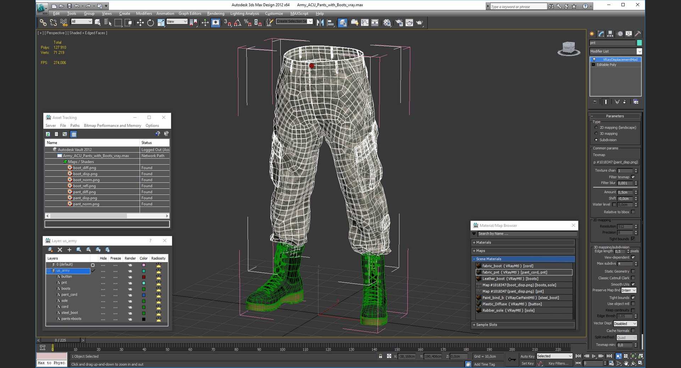Enable Relative to bbox checkbox
Screen dimensions: 681x368
(633, 212)
